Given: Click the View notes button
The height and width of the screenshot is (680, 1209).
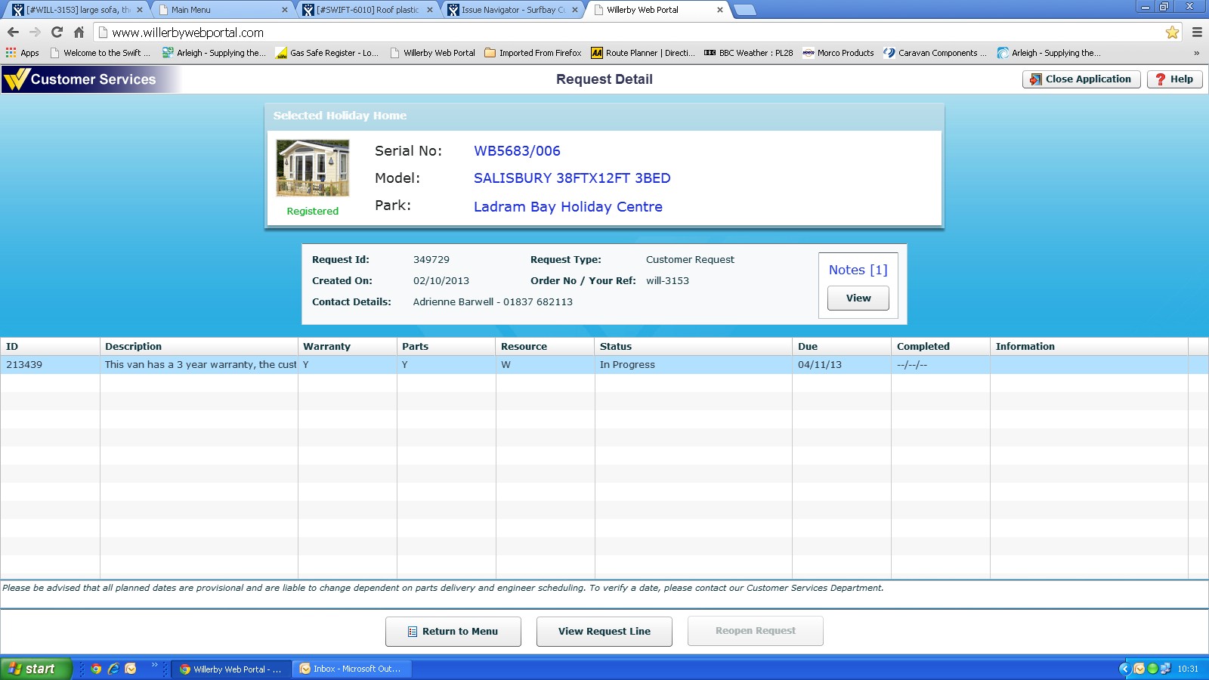Looking at the screenshot, I should point(858,298).
